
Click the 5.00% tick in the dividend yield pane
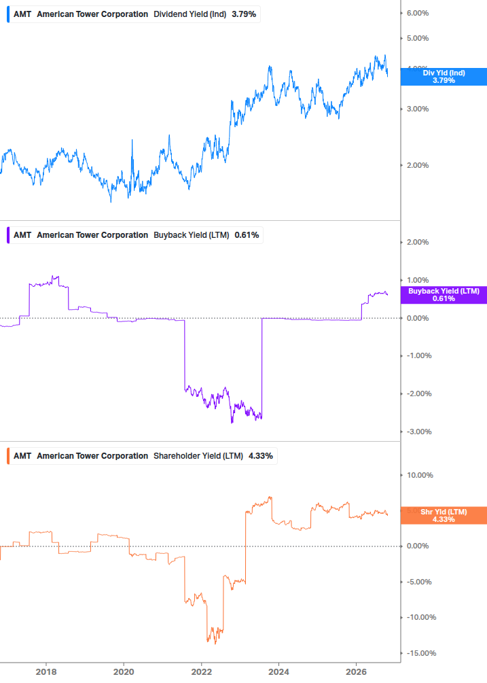click(x=418, y=38)
